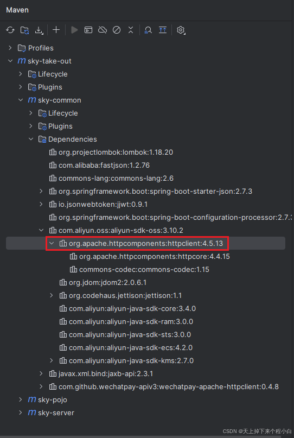Click the Reload All Maven Projects icon

(10, 30)
